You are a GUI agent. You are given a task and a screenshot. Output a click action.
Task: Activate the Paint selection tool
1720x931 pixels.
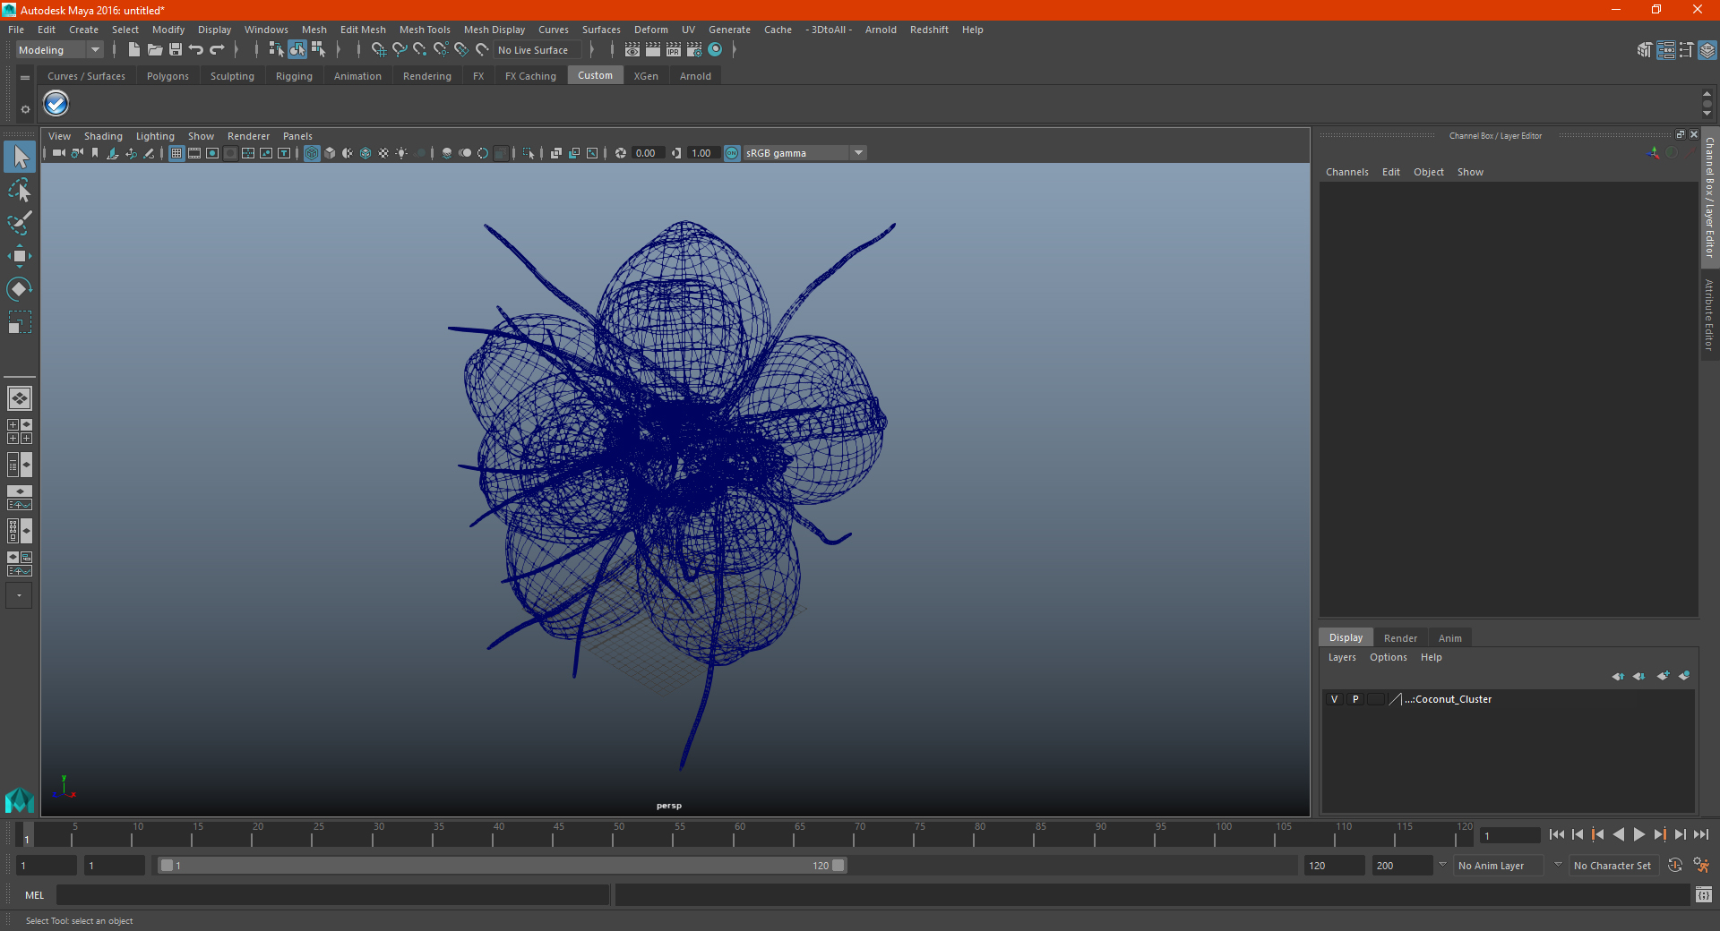(x=20, y=223)
